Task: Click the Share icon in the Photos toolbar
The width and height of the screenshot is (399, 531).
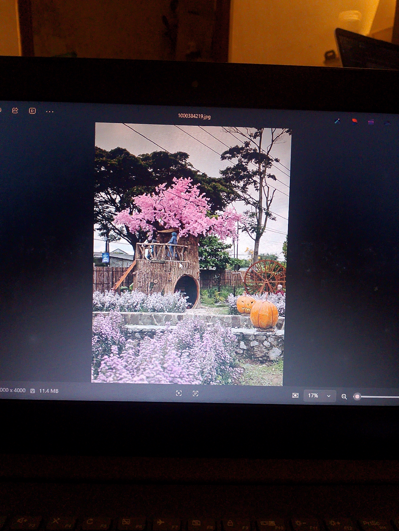Action: coord(15,110)
